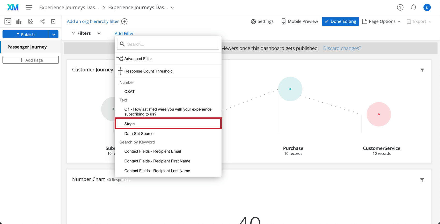Select the play box icon in sidebar toolbar

pos(53,21)
